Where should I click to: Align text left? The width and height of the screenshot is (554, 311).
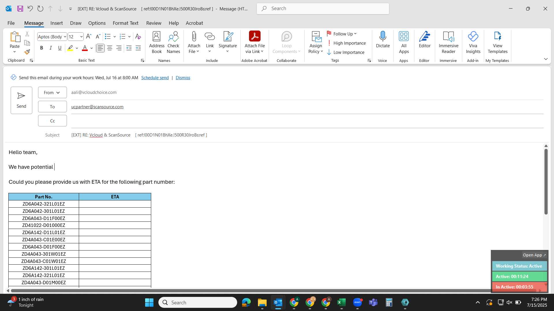point(100,48)
